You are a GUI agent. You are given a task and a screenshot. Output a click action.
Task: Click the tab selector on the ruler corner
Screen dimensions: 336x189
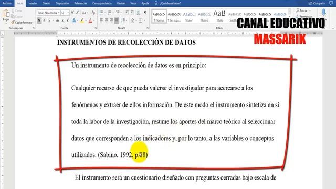tap(2, 34)
